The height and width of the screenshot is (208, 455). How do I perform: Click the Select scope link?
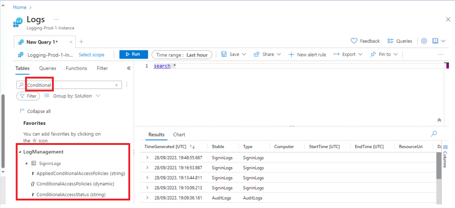92,55
